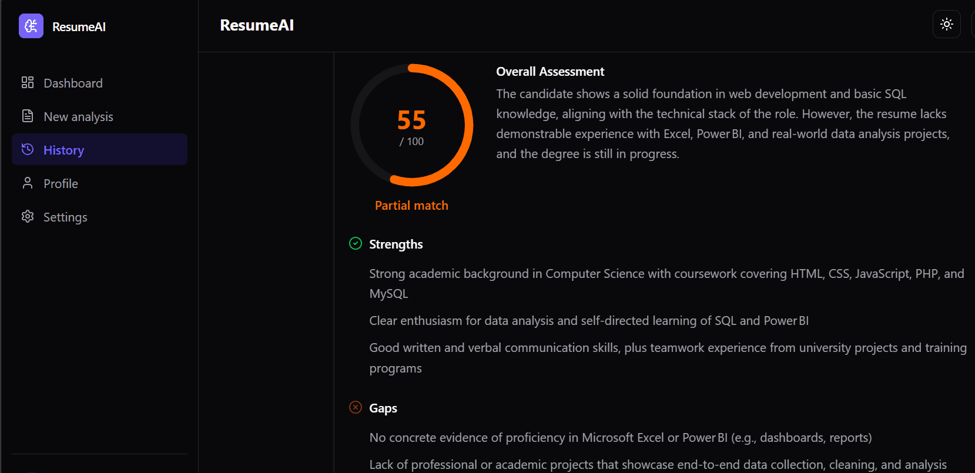The height and width of the screenshot is (473, 975).
Task: Click the Partial match label
Action: (x=411, y=206)
